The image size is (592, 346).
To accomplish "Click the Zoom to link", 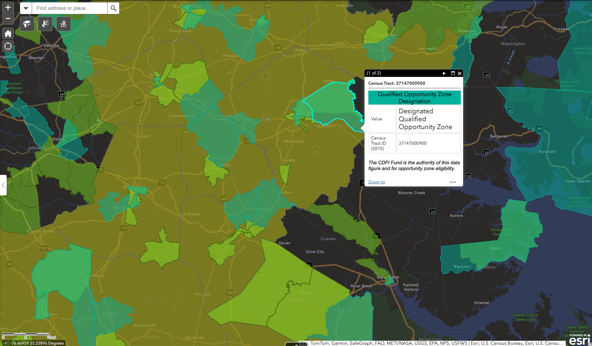I will point(376,182).
